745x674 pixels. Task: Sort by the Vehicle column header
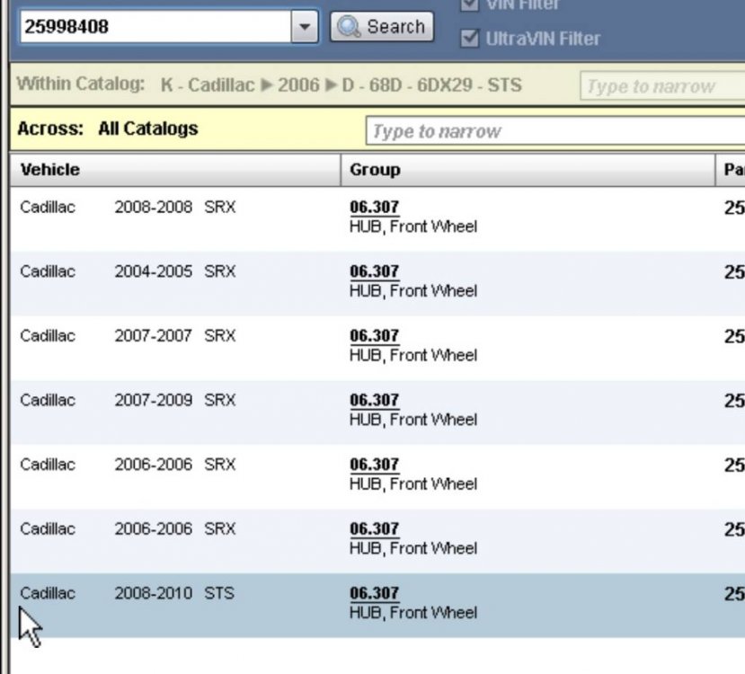click(50, 169)
